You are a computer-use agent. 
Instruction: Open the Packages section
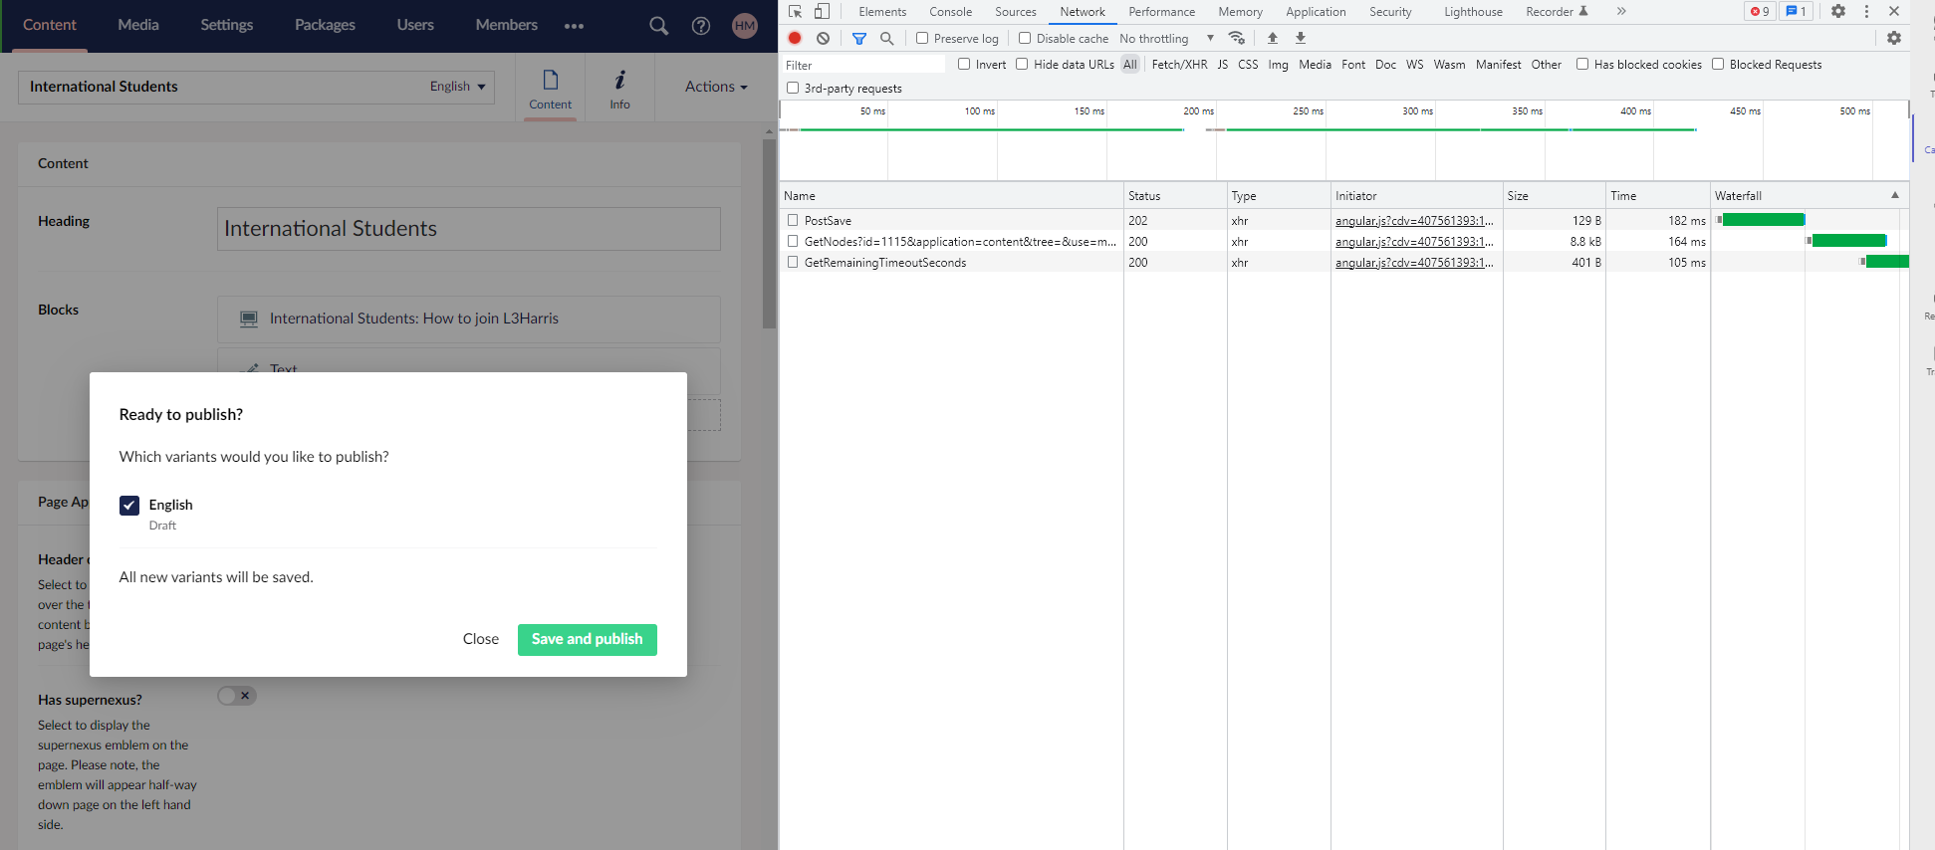[325, 25]
